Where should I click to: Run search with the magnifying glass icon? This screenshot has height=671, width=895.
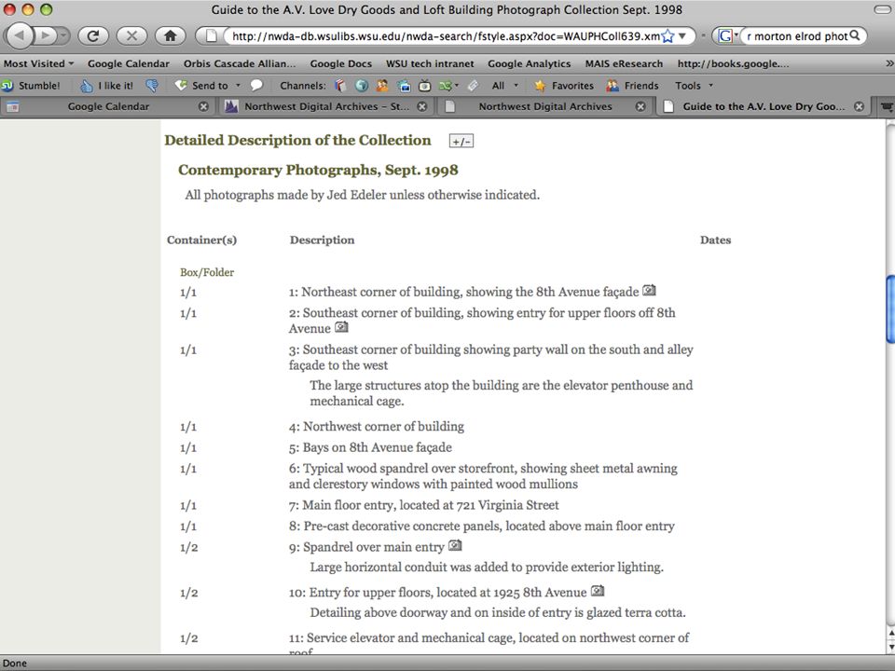pos(855,36)
